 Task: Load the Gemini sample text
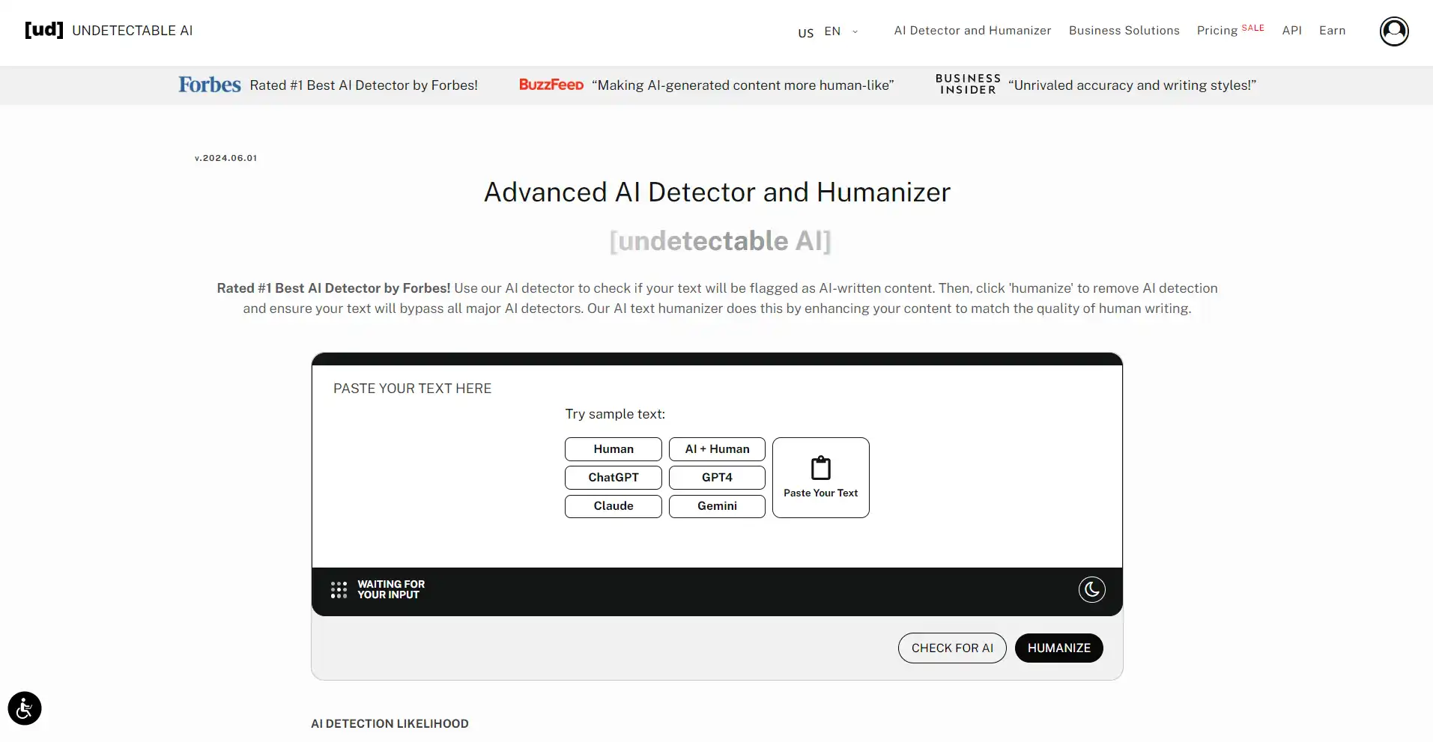click(717, 506)
